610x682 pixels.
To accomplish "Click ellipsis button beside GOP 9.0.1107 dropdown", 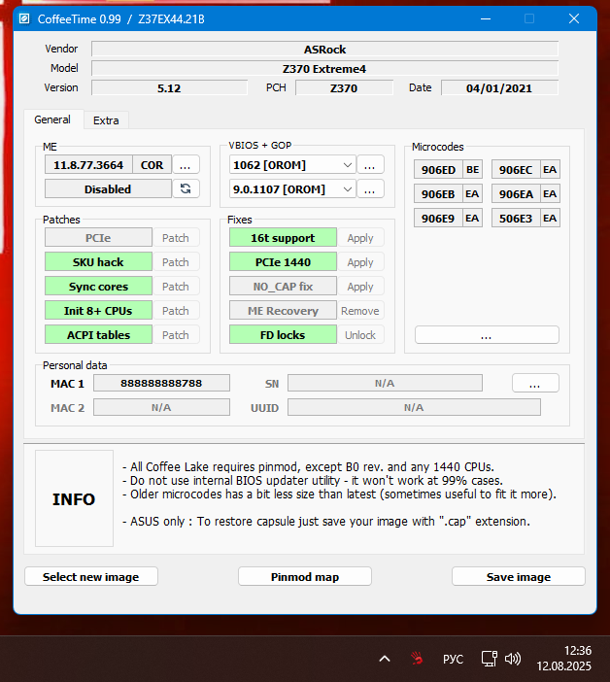I will point(370,189).
